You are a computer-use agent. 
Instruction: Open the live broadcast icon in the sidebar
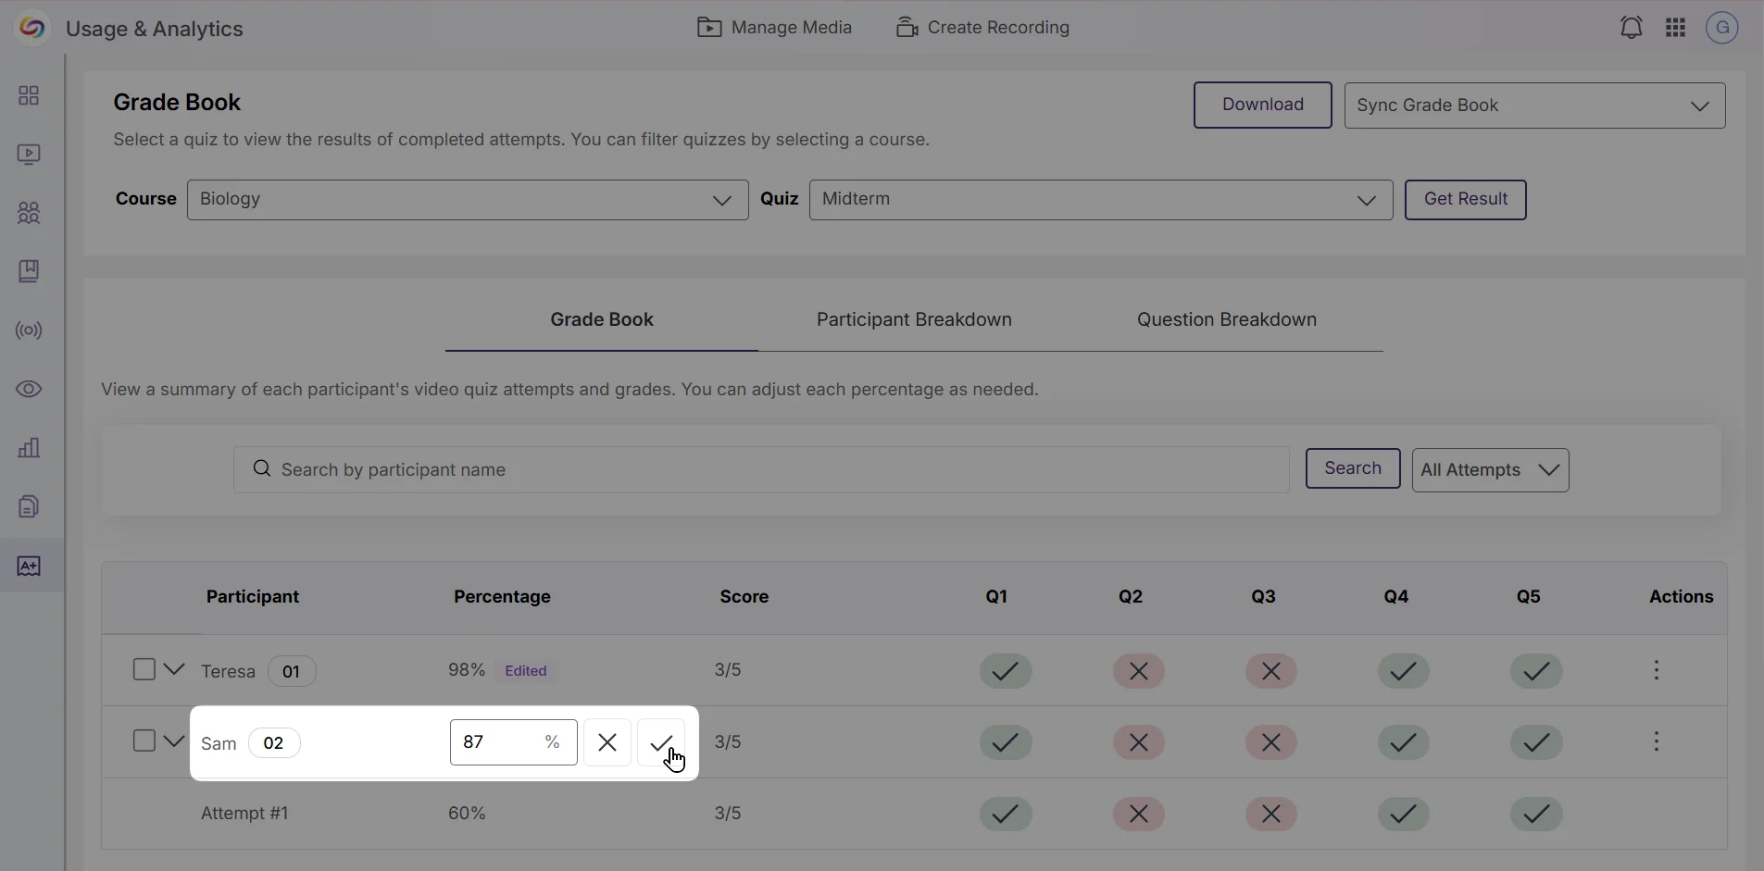[29, 330]
